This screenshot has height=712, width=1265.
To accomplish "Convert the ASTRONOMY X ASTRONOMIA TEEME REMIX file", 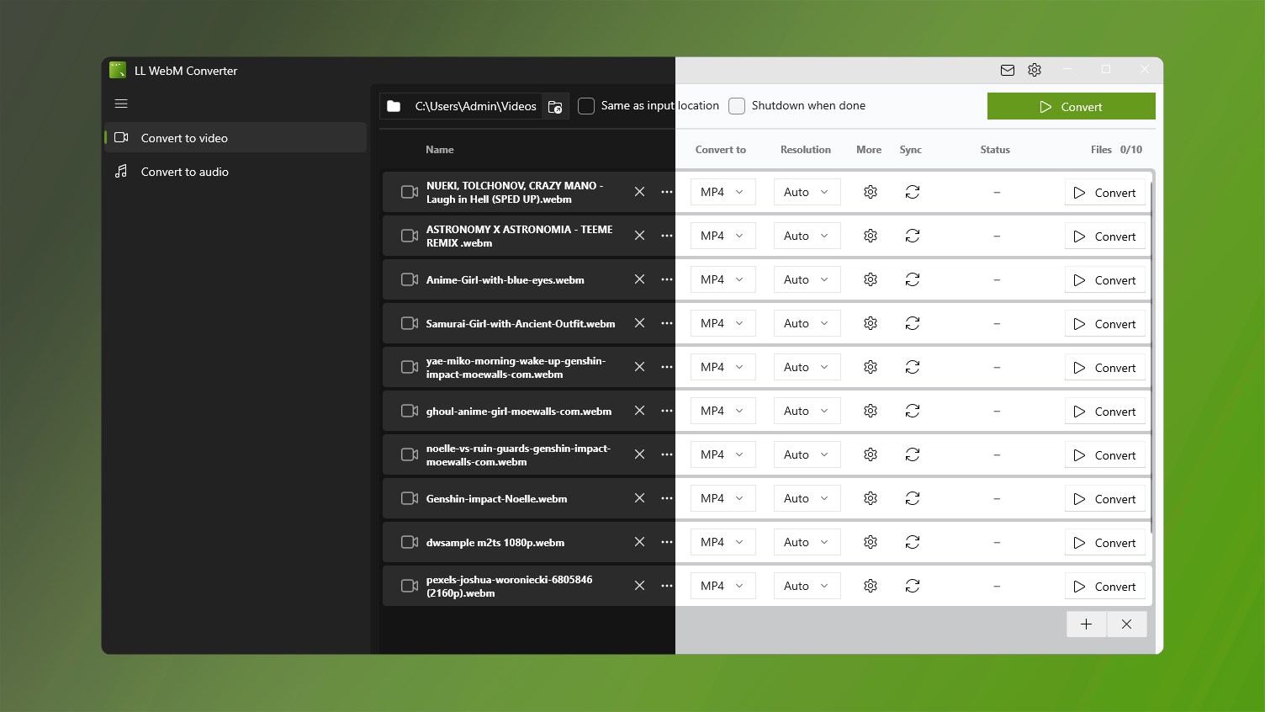I will [x=1104, y=236].
